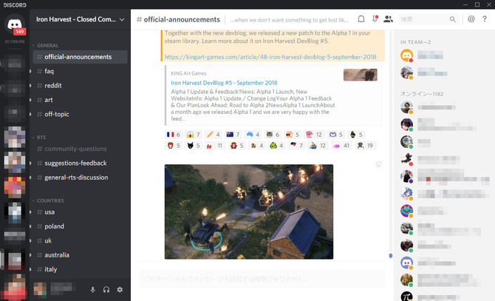Click the search magnifier icon
The height and width of the screenshot is (301, 495).
[x=452, y=19]
